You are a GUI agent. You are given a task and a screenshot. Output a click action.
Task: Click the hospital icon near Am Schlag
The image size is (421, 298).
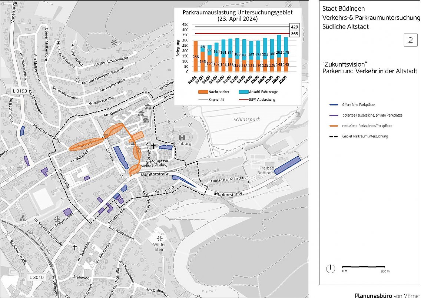coord(89,260)
